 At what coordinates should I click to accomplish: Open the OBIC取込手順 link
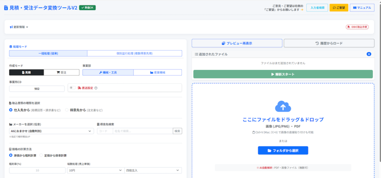[x=357, y=27]
